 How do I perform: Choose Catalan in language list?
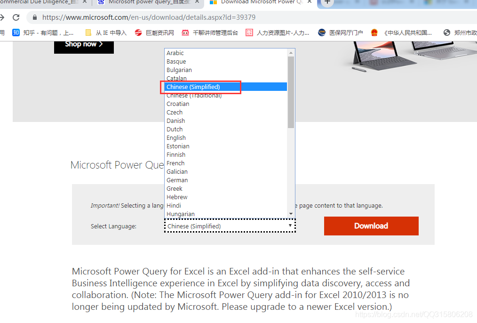click(x=225, y=79)
